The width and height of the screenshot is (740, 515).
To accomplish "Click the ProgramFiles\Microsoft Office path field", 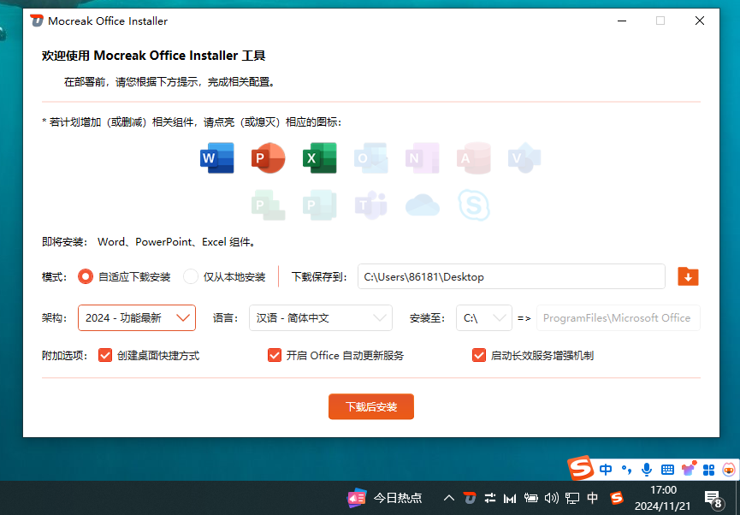I will tap(619, 317).
